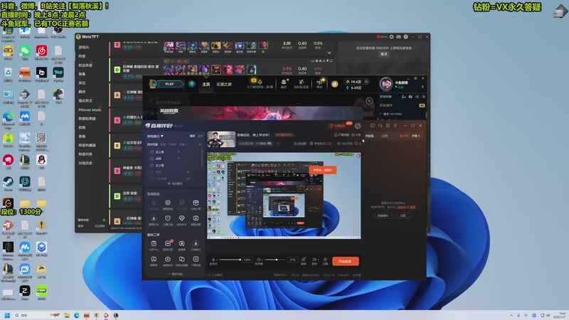Click the share link in the stream header
This screenshot has height=320, width=569.
[356, 135]
